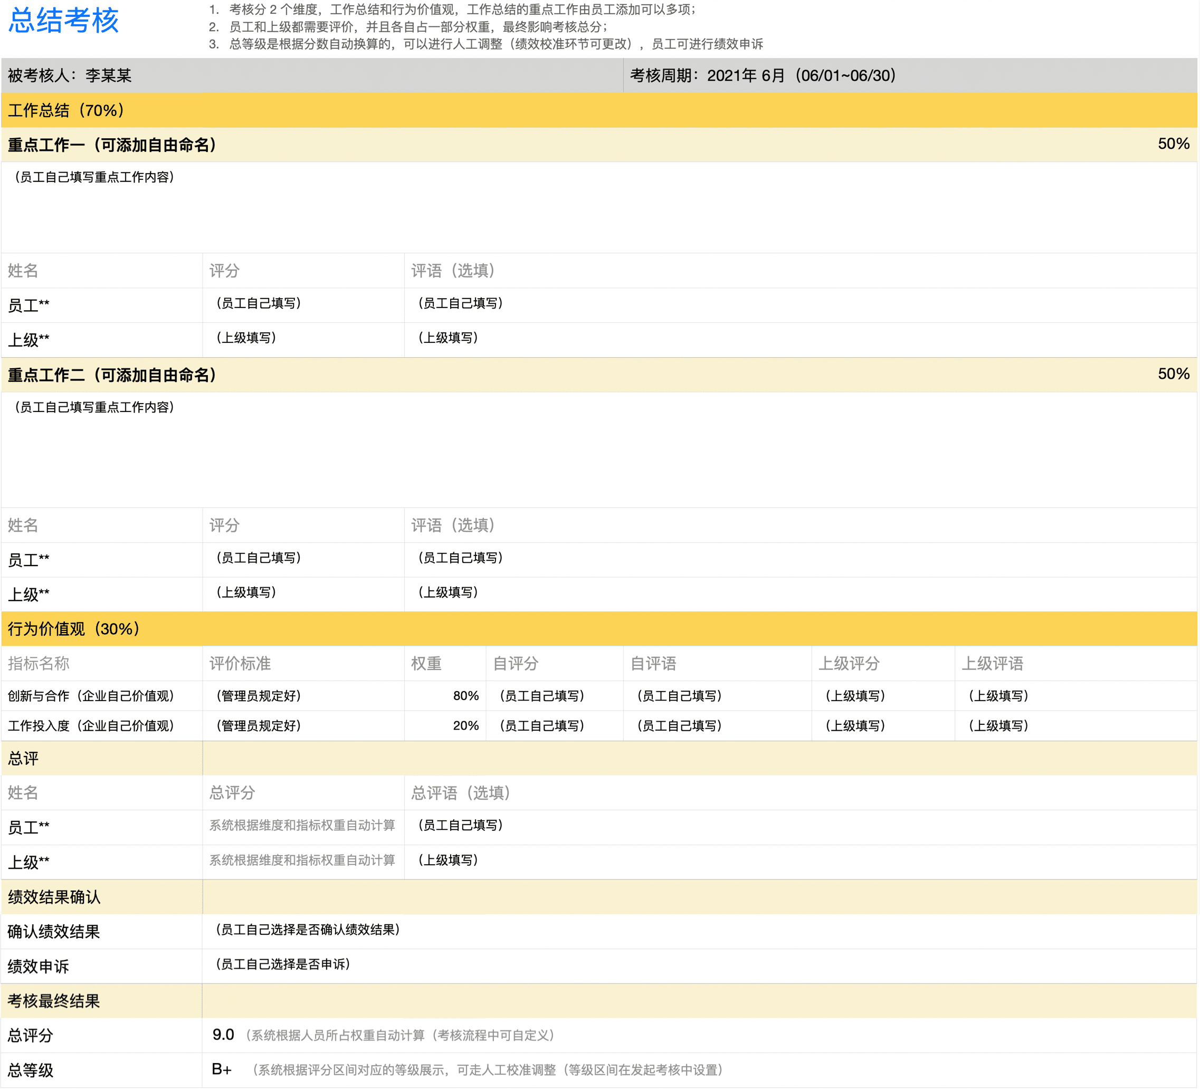Click 评价标准 cell for 创新与合作

pos(303,696)
